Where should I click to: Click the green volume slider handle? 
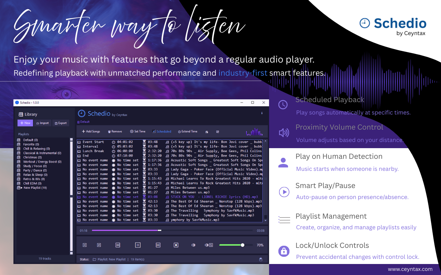[x=243, y=245]
